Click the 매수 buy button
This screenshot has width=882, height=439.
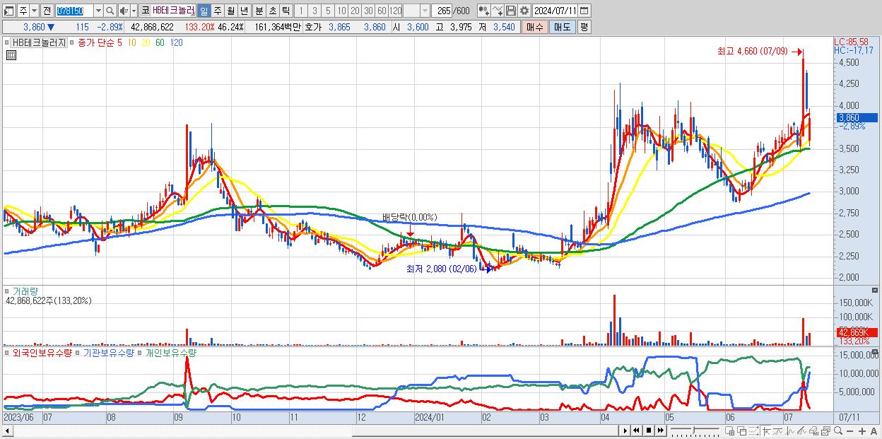click(x=535, y=27)
